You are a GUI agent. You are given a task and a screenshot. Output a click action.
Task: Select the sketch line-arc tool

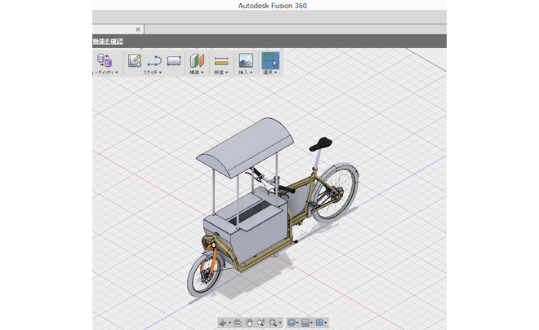154,60
